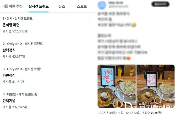
Task: View the 파면정식 trending topic
Action: pyautogui.click(x=9, y=76)
